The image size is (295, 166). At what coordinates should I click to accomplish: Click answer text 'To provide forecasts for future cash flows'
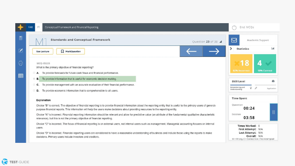pos(80,73)
